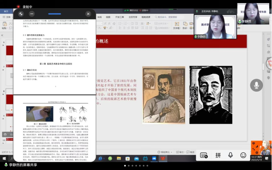The width and height of the screenshot is (272, 170).
Task: Close the floating document preview window
Action: 88,14
